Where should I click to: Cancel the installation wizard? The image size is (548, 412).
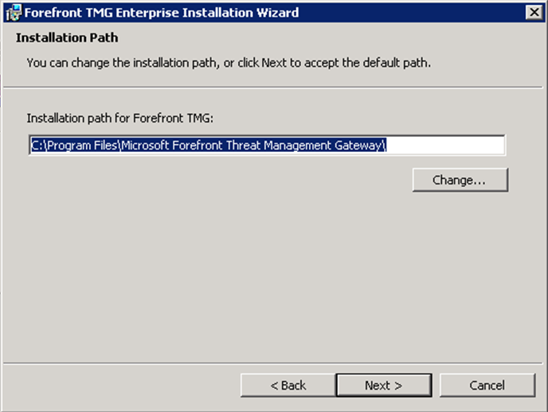point(487,386)
